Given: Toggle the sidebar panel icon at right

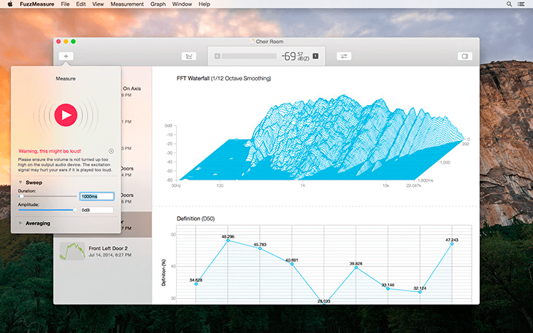Looking at the screenshot, I should [465, 56].
